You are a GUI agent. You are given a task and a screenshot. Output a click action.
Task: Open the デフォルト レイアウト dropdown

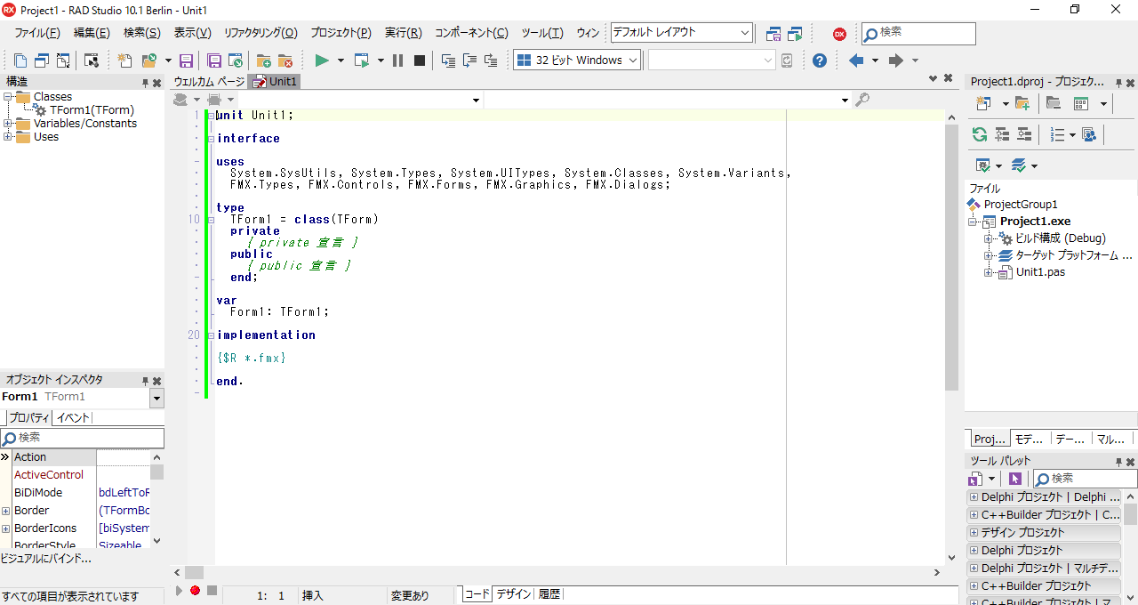tap(744, 32)
